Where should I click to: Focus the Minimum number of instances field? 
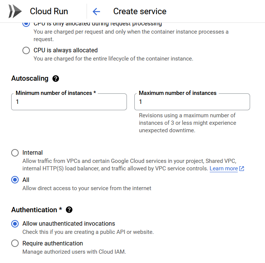(69, 102)
